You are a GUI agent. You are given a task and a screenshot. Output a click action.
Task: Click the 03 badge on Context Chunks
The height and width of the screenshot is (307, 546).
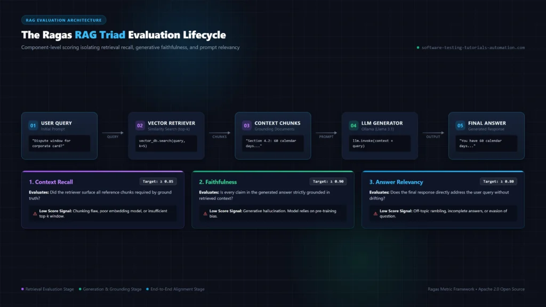pyautogui.click(x=246, y=126)
